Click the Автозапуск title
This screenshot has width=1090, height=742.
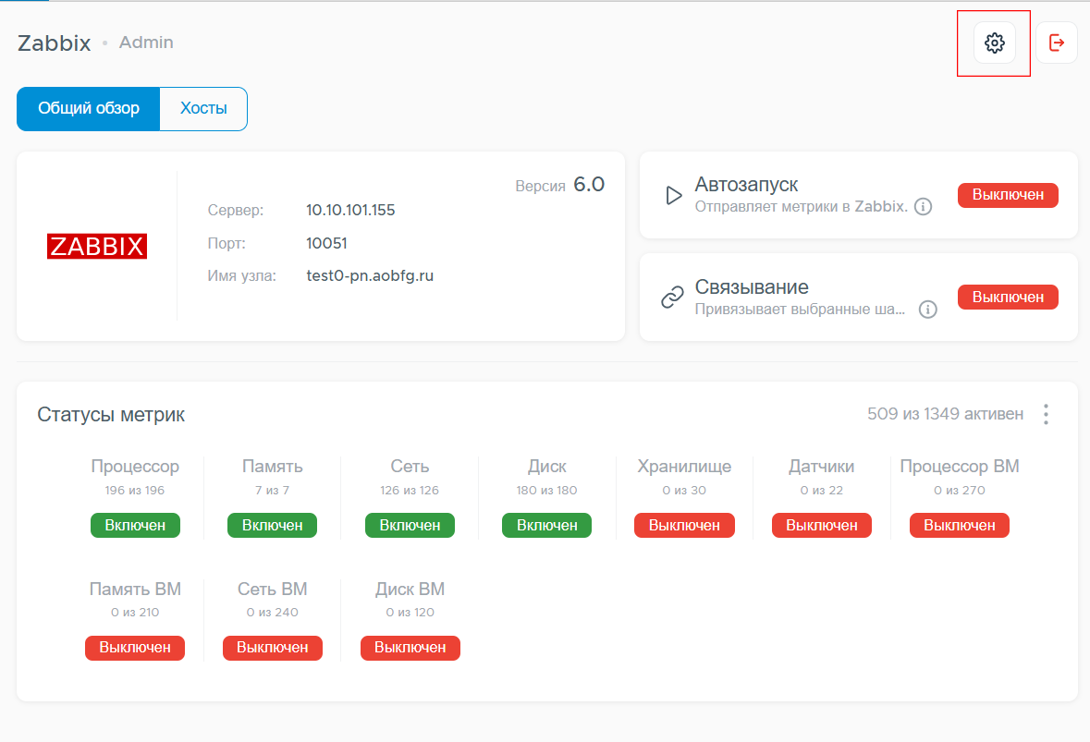point(746,185)
